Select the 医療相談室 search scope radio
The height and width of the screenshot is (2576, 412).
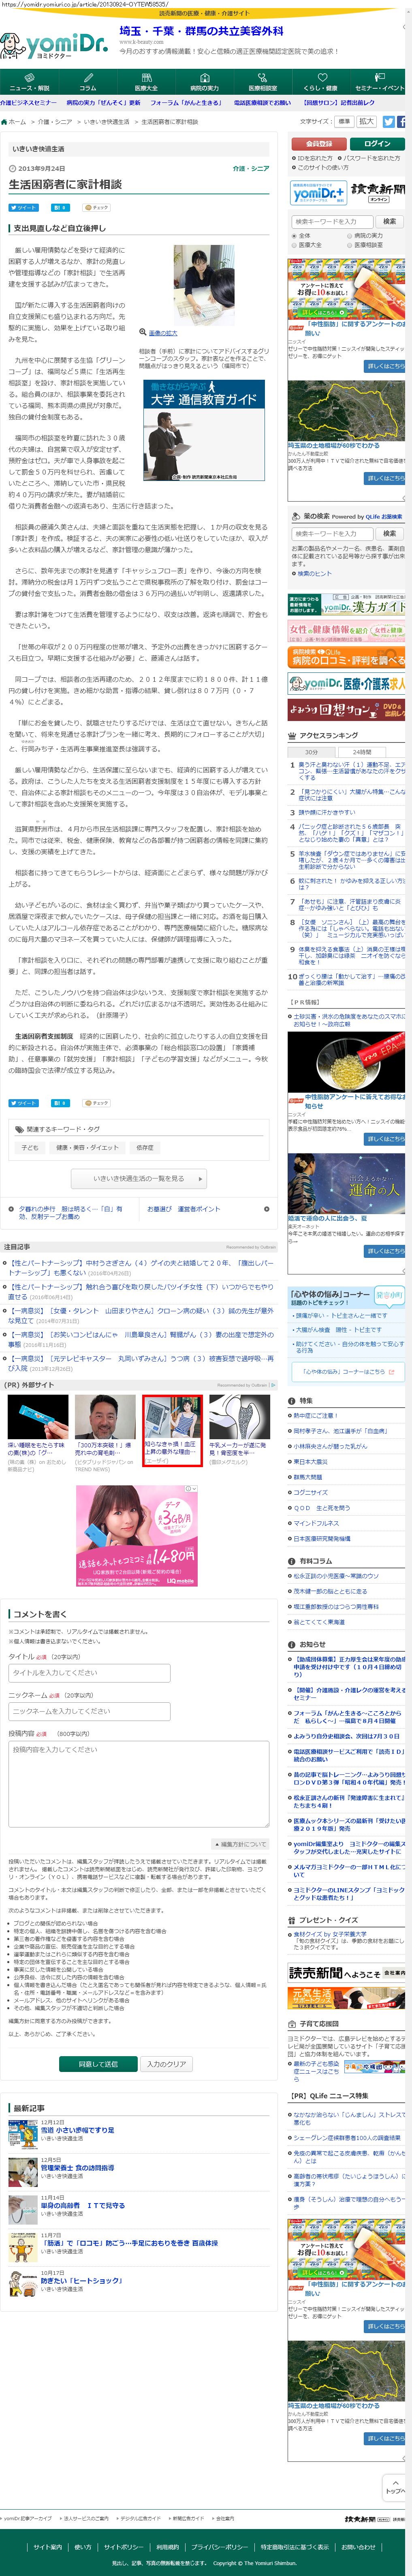click(350, 245)
